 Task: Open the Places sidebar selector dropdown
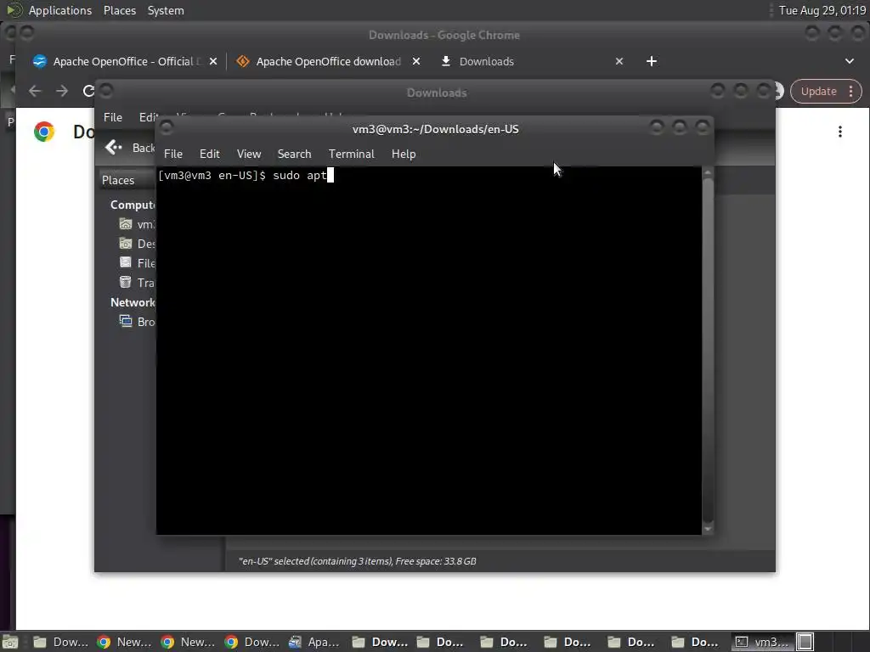[x=127, y=180]
